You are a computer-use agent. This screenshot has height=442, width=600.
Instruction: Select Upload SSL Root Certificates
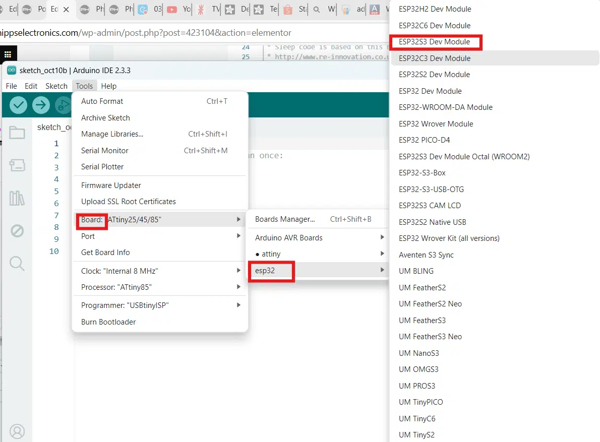(x=160, y=202)
